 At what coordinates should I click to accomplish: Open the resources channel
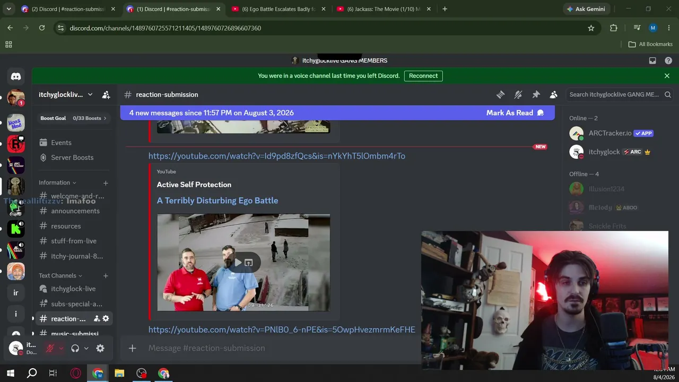pyautogui.click(x=74, y=226)
